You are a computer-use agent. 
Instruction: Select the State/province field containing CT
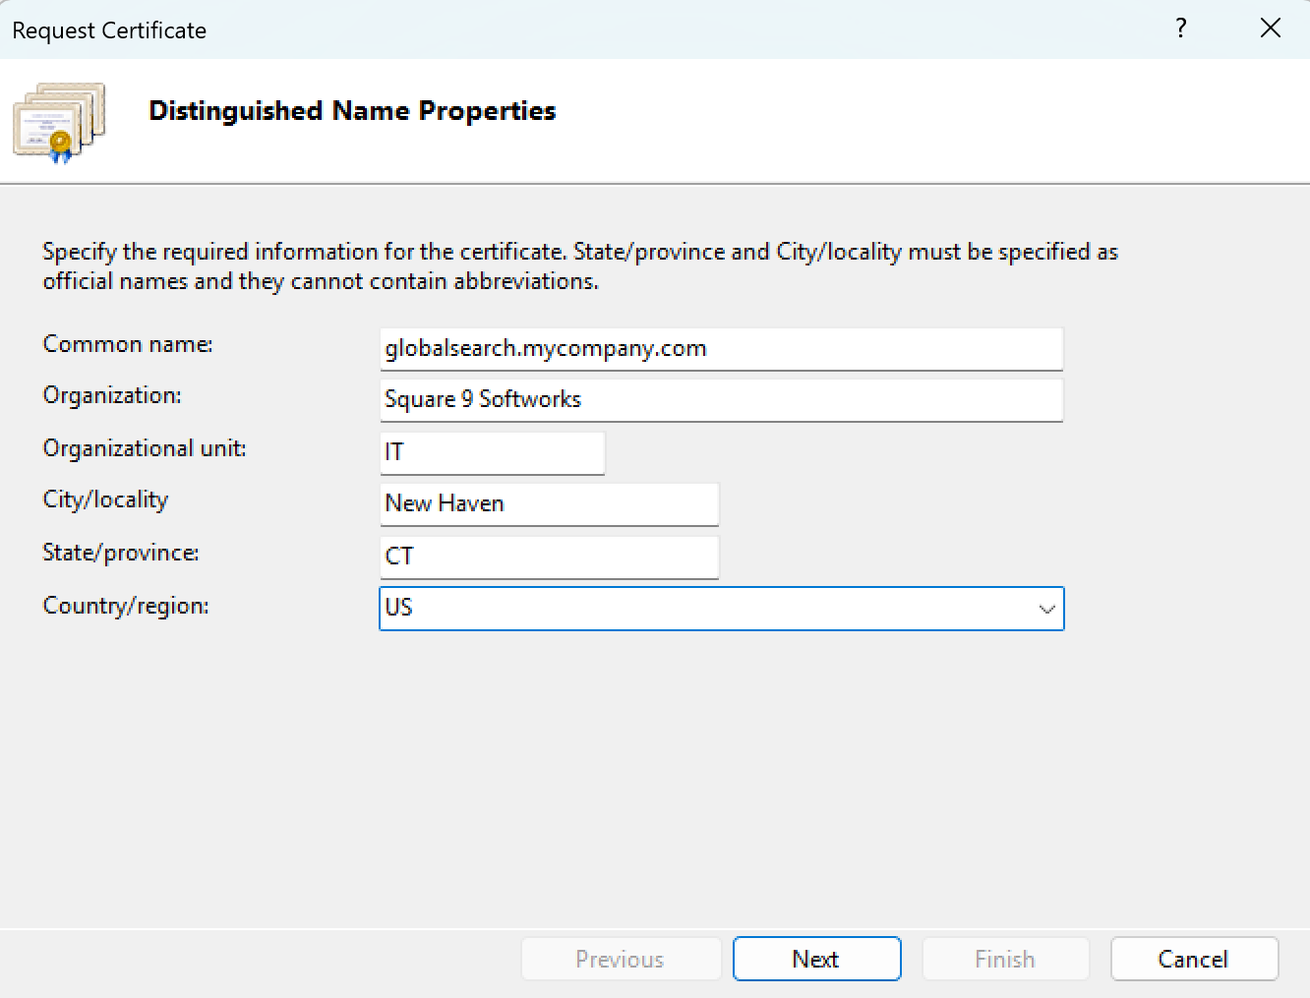(x=549, y=557)
